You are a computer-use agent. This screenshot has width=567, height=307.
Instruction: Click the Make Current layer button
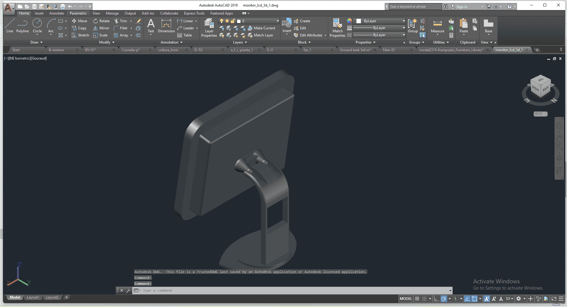pyautogui.click(x=261, y=28)
